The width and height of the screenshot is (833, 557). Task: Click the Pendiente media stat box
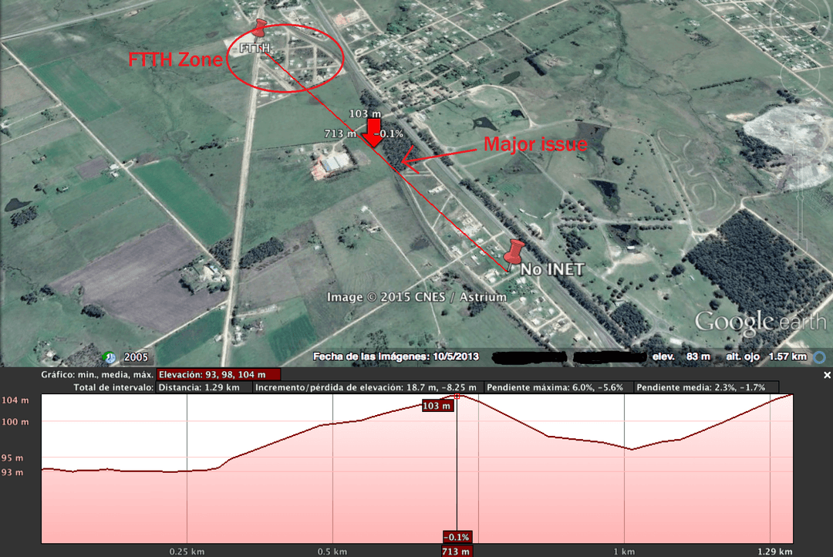pos(706,387)
